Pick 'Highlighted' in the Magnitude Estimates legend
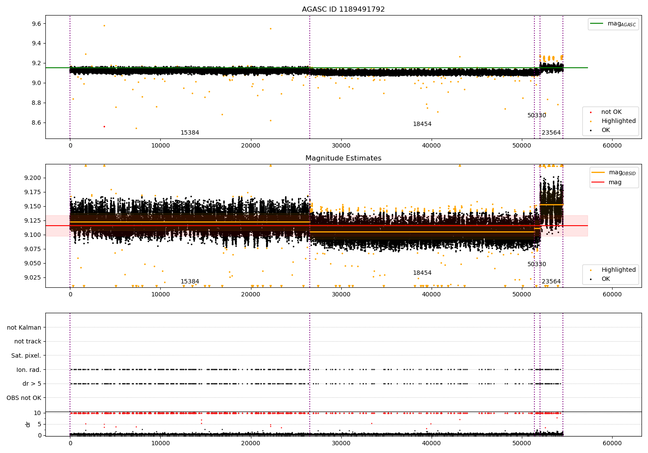 click(618, 270)
